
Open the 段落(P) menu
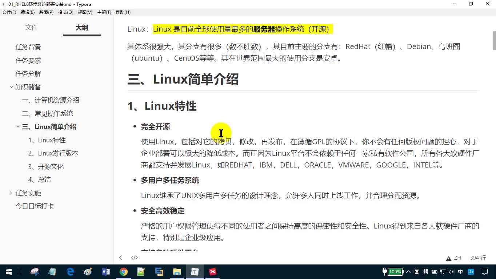click(x=46, y=12)
